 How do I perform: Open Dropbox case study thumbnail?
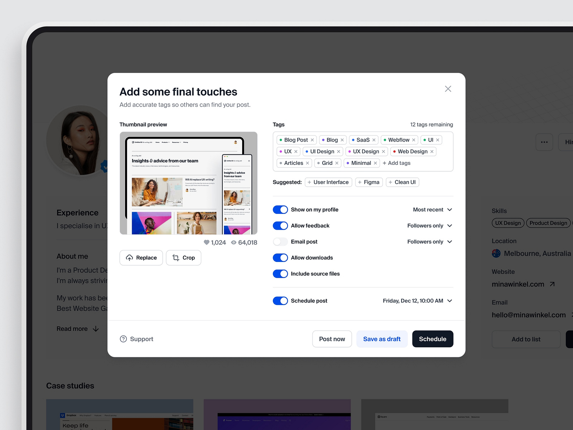coord(120,415)
